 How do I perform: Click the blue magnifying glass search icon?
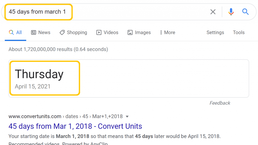click(x=245, y=12)
